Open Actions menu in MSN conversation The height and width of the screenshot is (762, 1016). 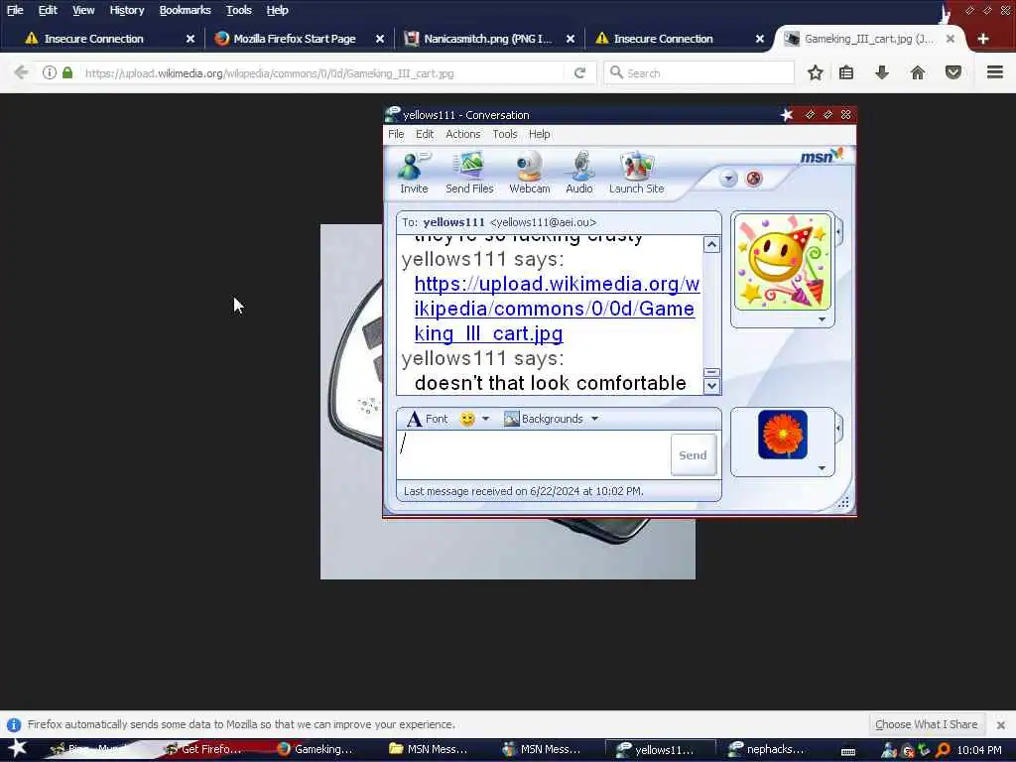tap(462, 134)
